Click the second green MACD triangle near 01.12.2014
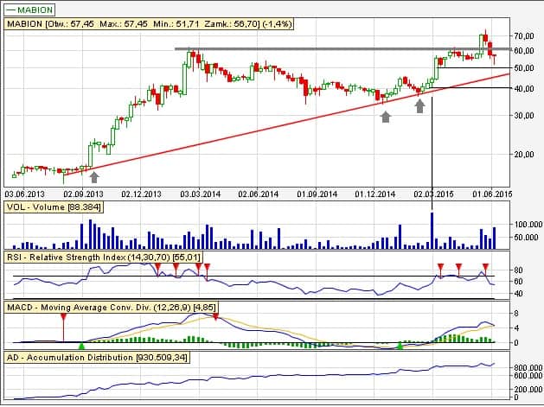The height and width of the screenshot is (407, 544). [399, 345]
